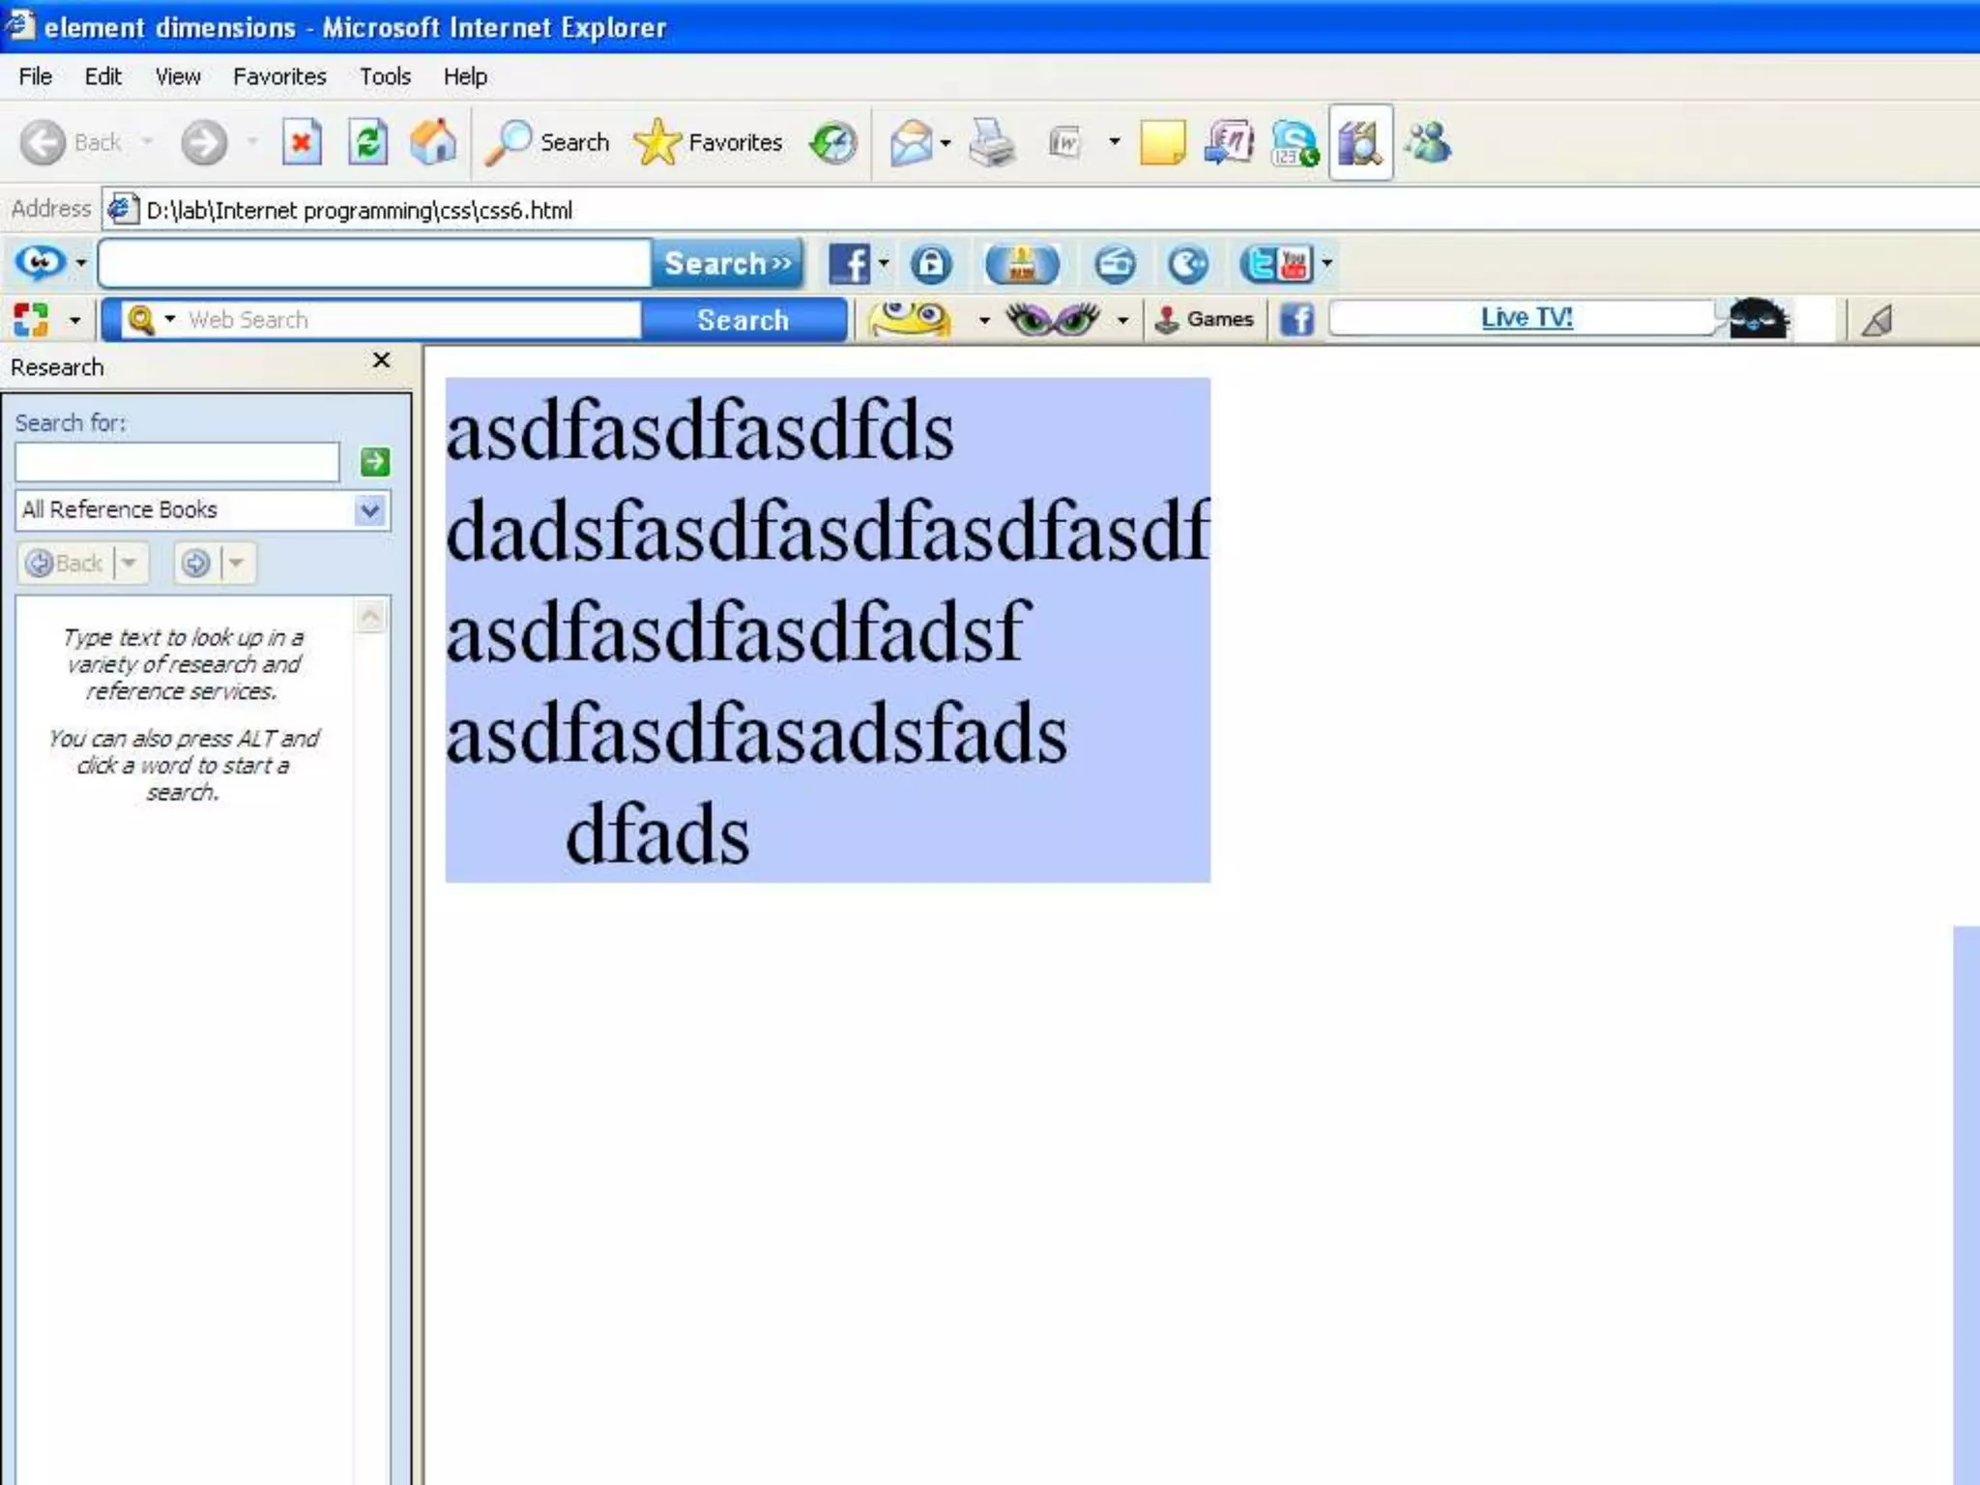Click the Facebook icon beside Games

pos(1296,319)
